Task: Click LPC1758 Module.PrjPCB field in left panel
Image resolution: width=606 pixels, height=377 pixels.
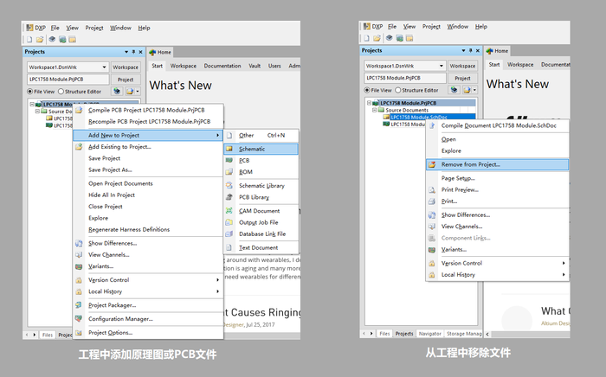Action: coord(68,79)
